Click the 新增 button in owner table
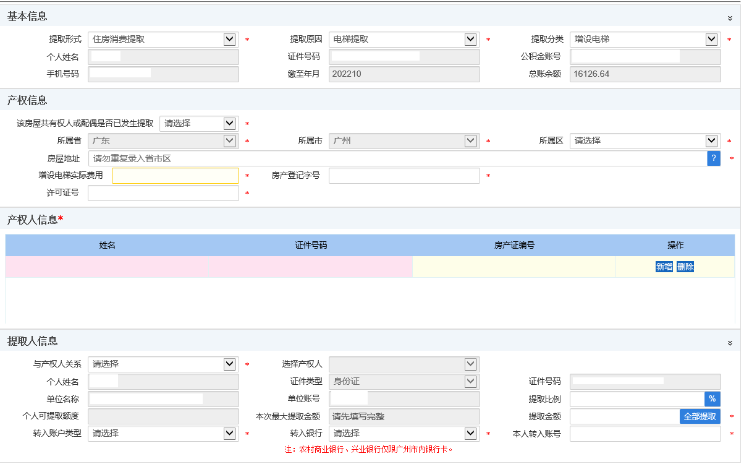The image size is (744, 464). [664, 267]
